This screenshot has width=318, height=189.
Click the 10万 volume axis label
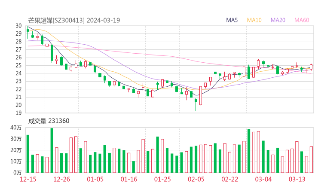[x=16, y=162]
